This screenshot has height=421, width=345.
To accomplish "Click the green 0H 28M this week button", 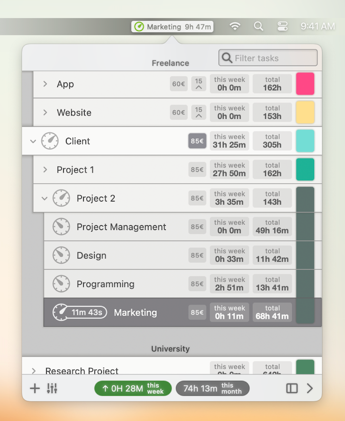I will pyautogui.click(x=133, y=389).
